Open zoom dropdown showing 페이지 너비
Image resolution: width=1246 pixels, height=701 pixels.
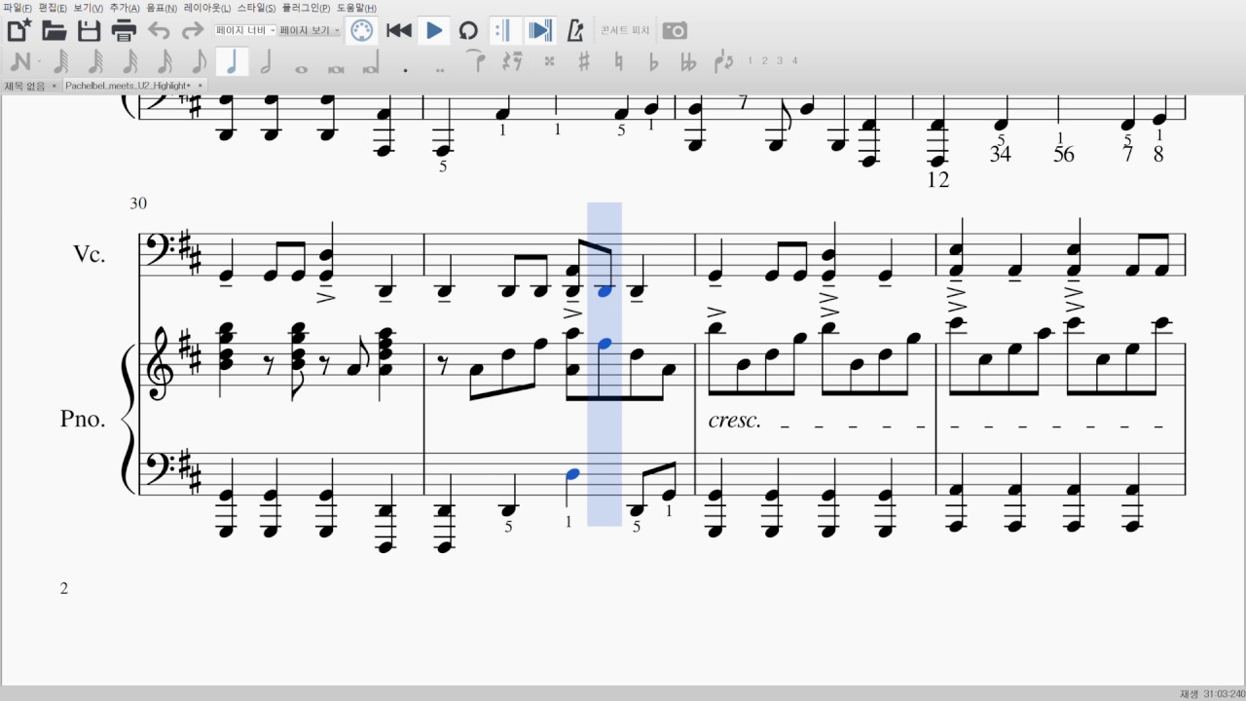click(244, 30)
